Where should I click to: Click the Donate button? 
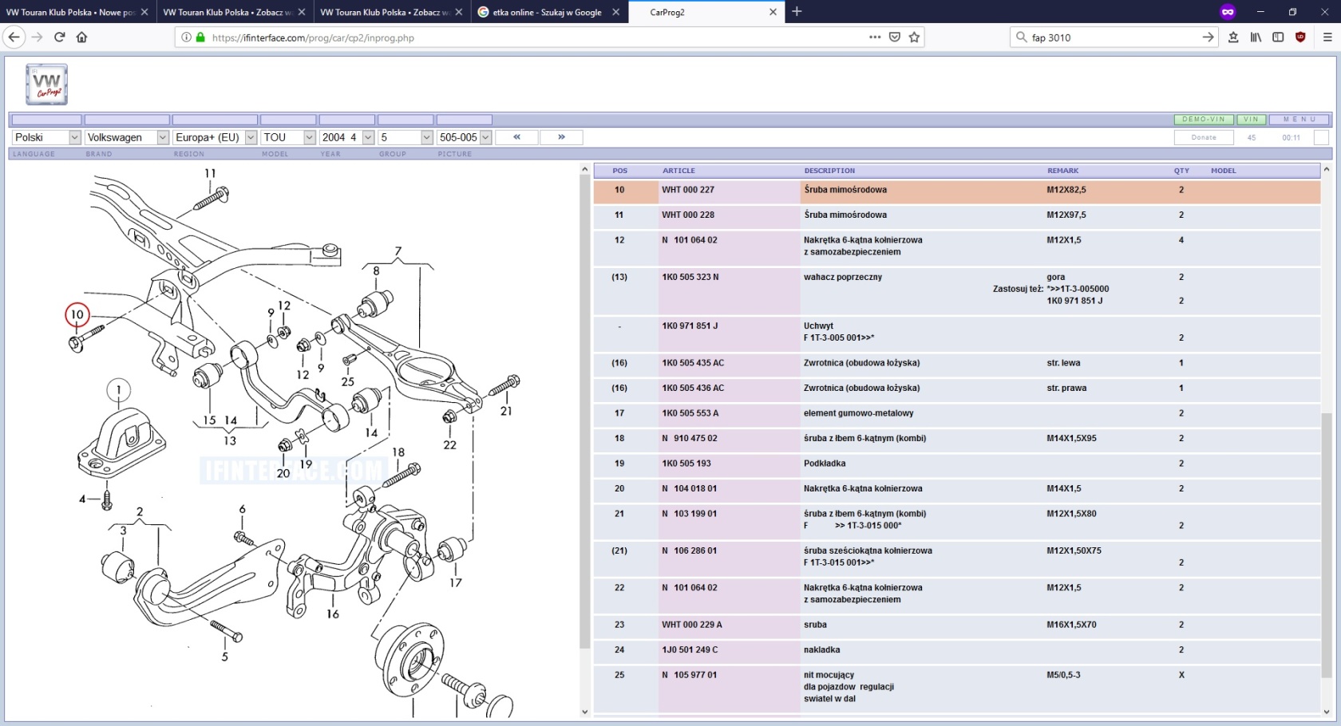[x=1204, y=137]
